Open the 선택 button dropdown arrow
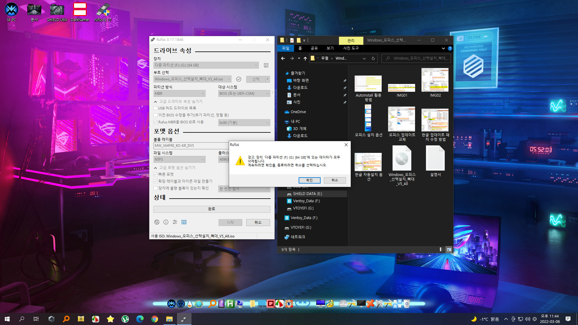The width and height of the screenshot is (578, 325). coord(268,79)
